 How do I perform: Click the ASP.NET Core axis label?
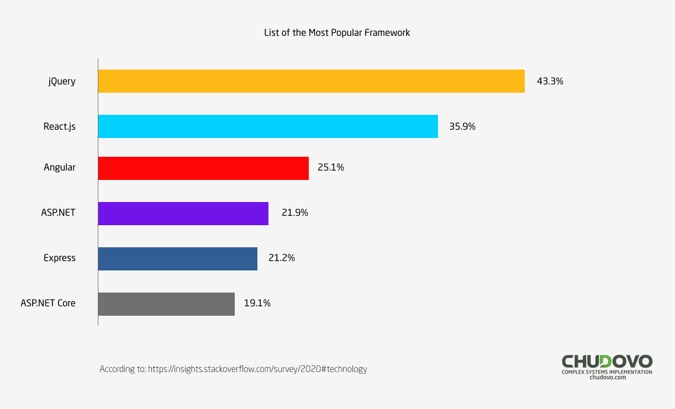click(x=48, y=303)
